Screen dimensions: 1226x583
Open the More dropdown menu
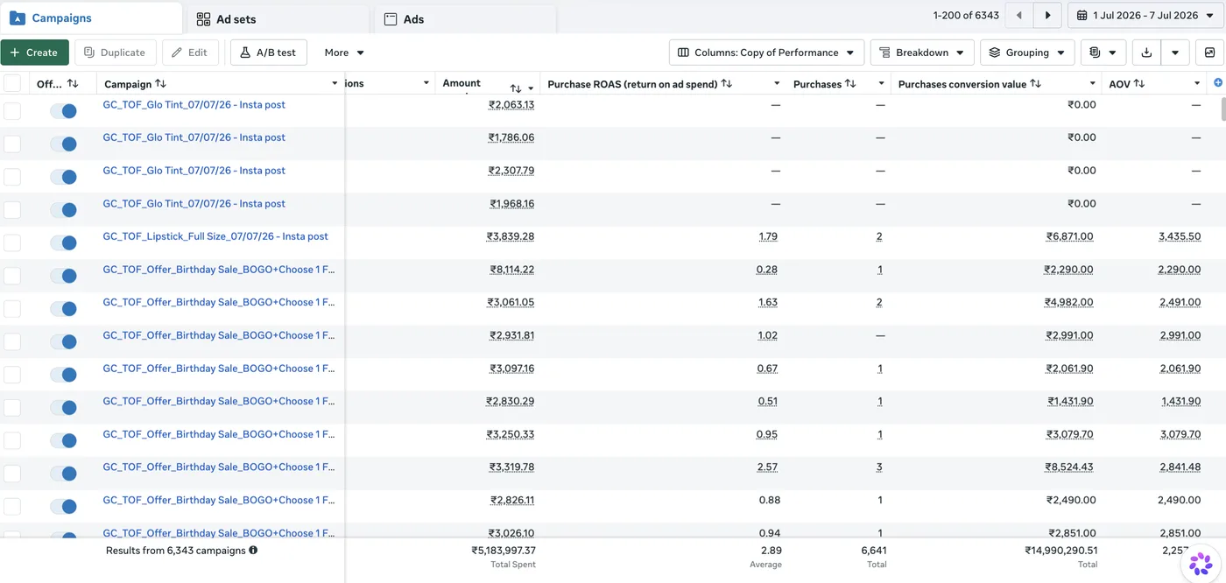pyautogui.click(x=344, y=53)
